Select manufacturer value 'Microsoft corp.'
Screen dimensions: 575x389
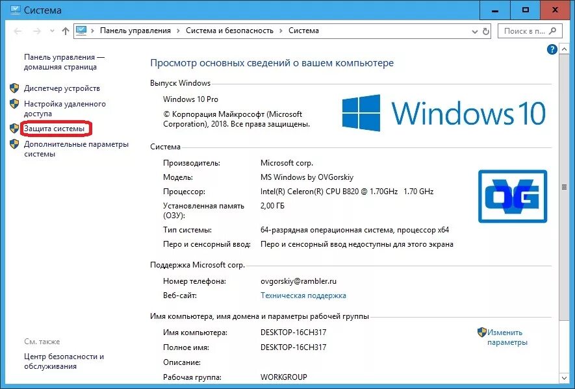coord(287,163)
